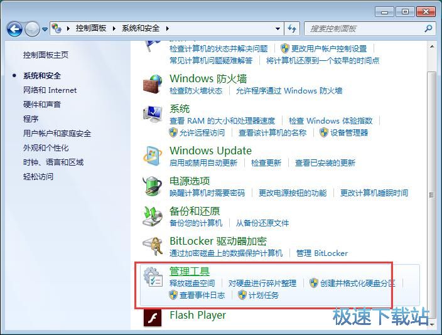Image resolution: width=442 pixels, height=335 pixels.
Task: Click 查看 RAM 的大小和处理器速度 link
Action: 222,121
